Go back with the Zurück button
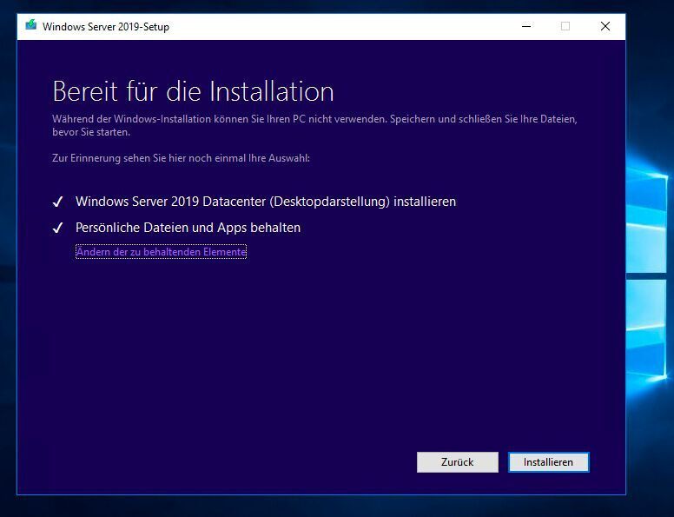This screenshot has width=674, height=517. 458,462
